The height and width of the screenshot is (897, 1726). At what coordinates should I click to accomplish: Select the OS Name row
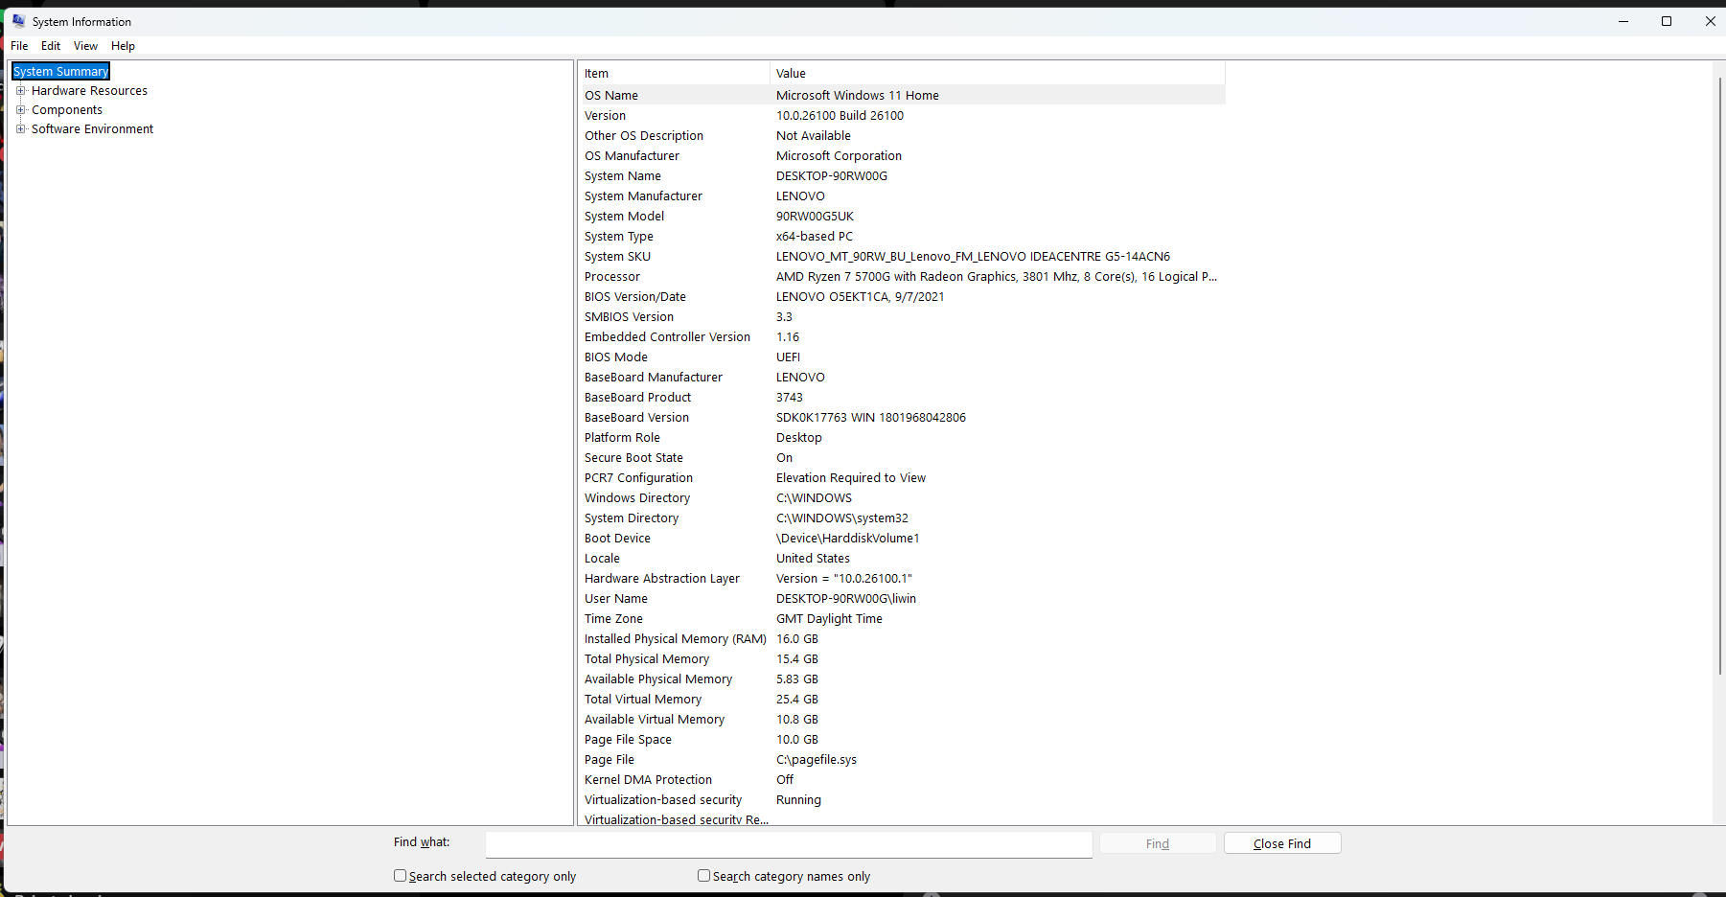pyautogui.click(x=904, y=96)
